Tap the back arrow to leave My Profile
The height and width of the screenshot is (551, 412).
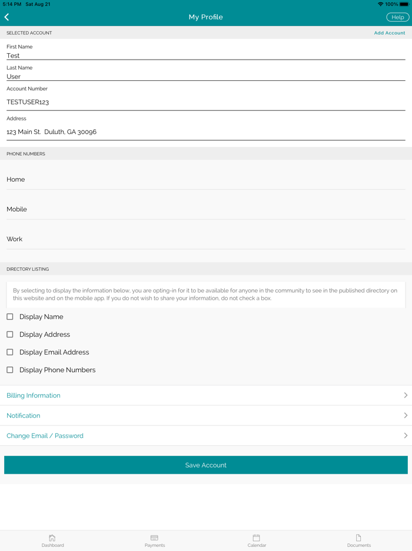tap(8, 17)
